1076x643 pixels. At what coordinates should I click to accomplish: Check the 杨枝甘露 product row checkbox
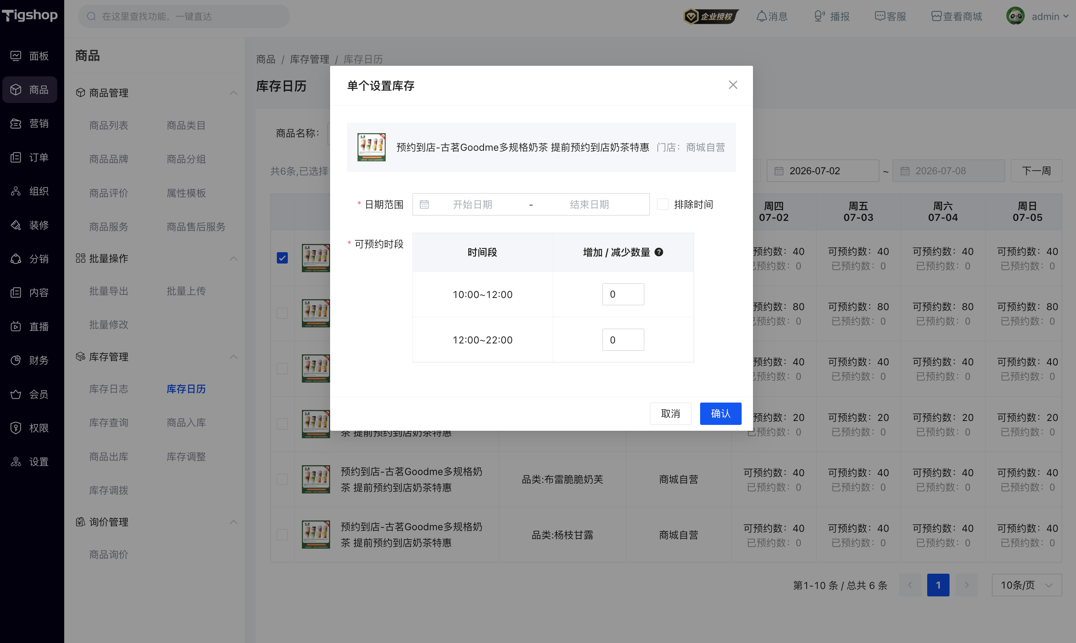[x=282, y=535]
